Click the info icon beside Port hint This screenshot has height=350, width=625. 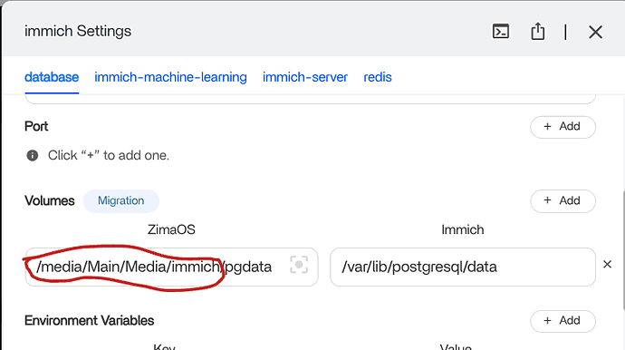[33, 155]
